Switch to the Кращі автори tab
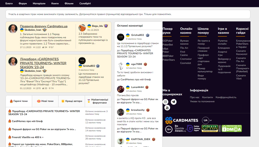The width and height of the screenshot is (259, 147). (x=72, y=101)
